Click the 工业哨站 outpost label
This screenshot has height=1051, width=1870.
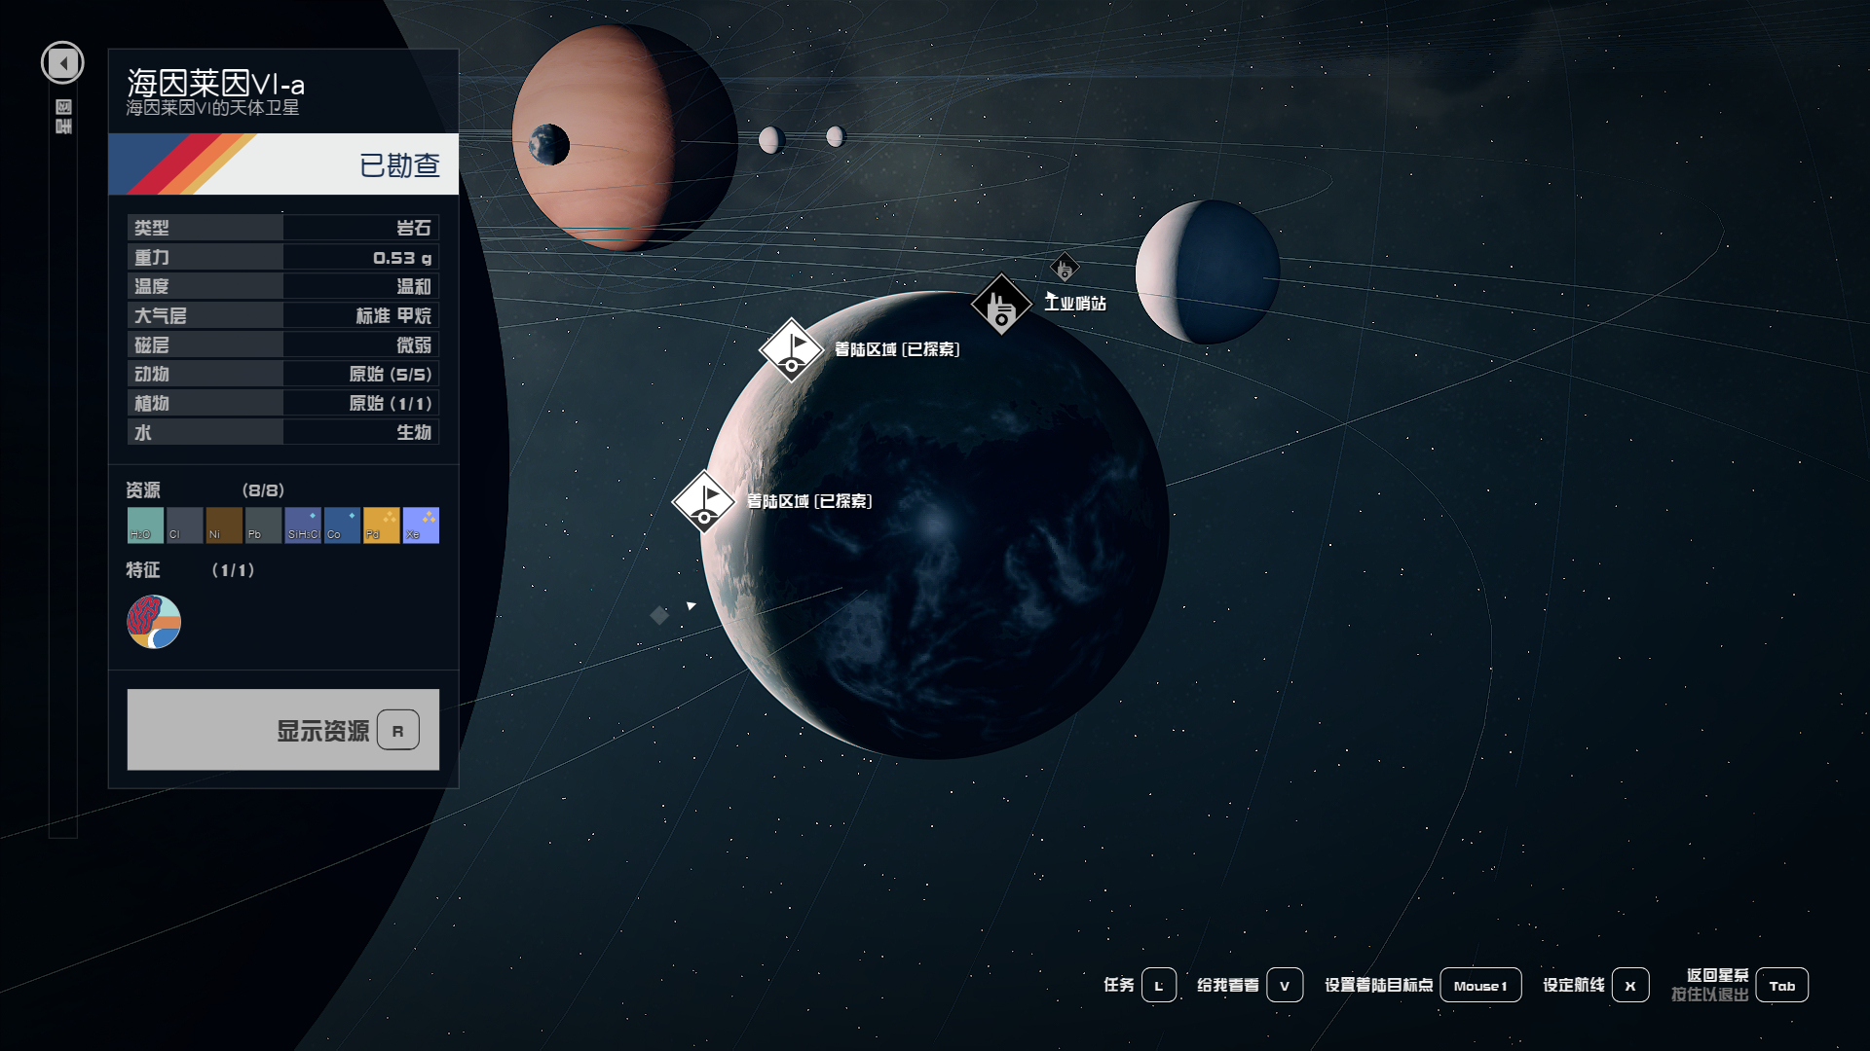coord(1075,303)
